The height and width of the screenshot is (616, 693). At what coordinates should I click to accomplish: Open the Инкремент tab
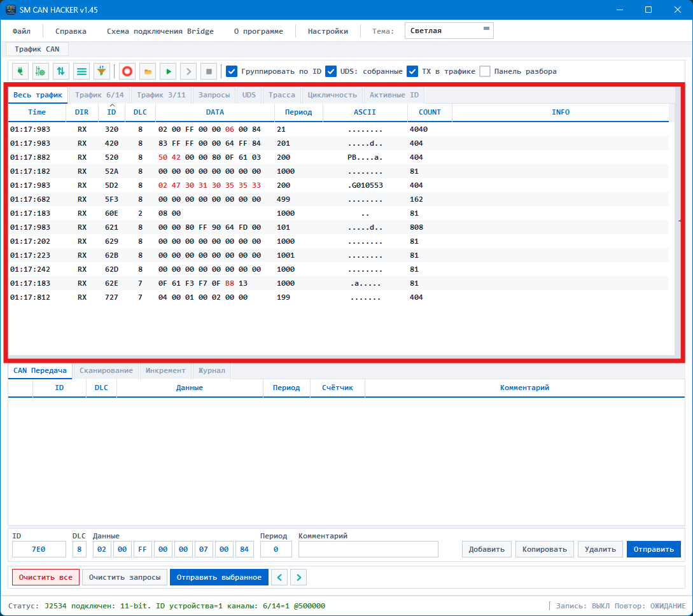click(x=165, y=370)
